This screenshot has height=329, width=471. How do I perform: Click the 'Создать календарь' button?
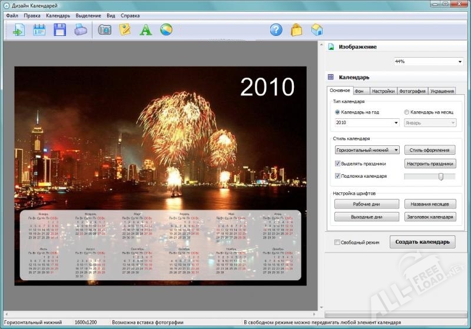422,242
